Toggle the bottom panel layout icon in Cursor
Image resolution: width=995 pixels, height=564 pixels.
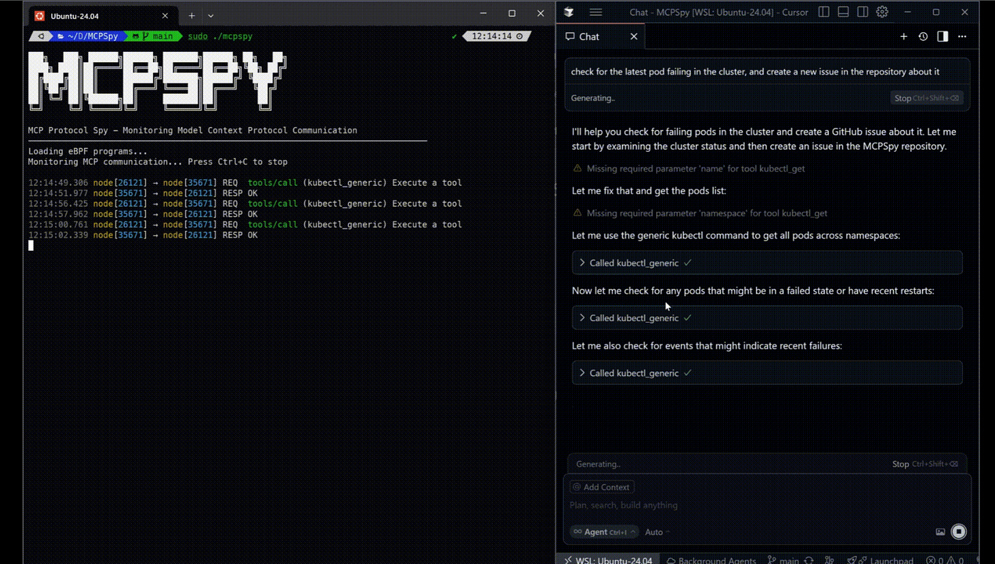coord(843,12)
